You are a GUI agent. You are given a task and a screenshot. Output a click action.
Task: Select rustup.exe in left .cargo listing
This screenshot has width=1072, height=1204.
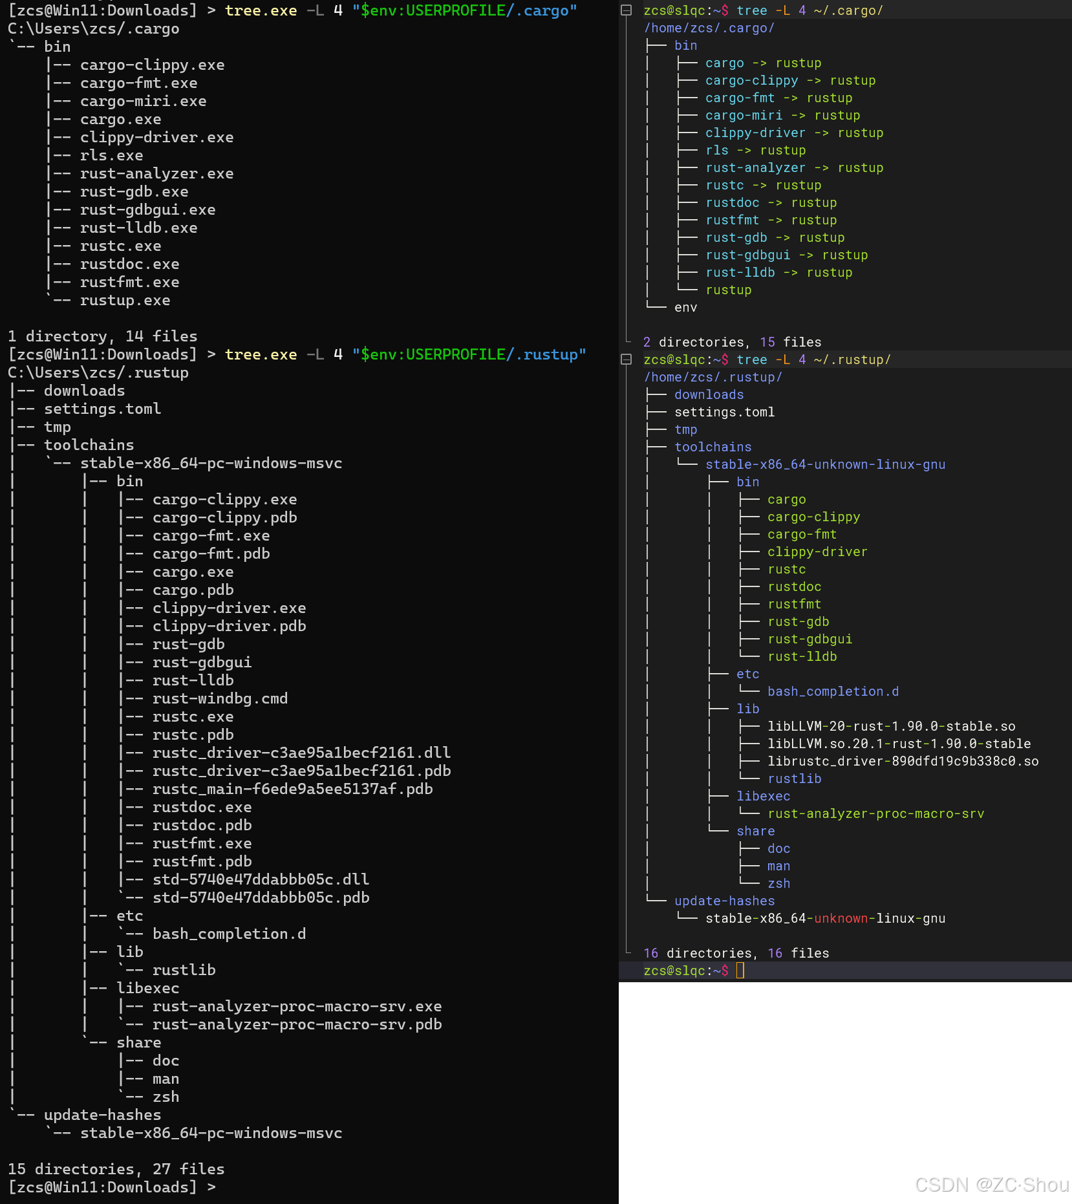(x=125, y=300)
